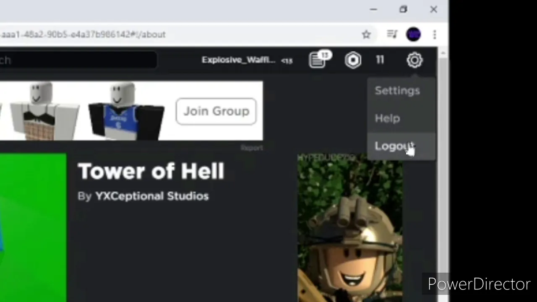Click the Report ad link
The height and width of the screenshot is (302, 537).
pos(252,148)
